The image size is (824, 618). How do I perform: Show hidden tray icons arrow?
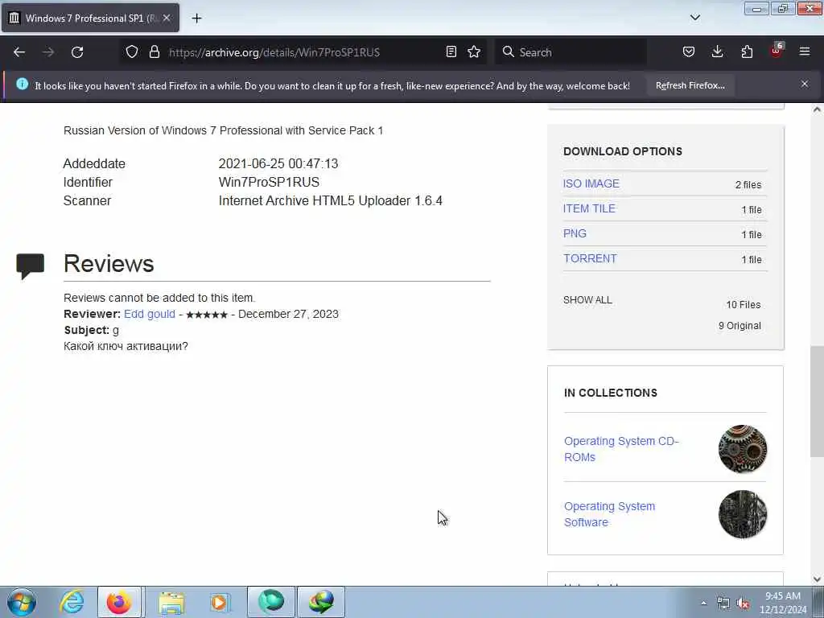coord(703,603)
